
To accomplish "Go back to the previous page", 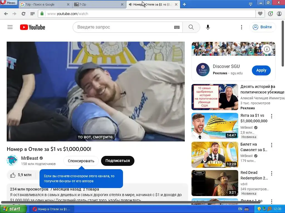I will click(6, 14).
